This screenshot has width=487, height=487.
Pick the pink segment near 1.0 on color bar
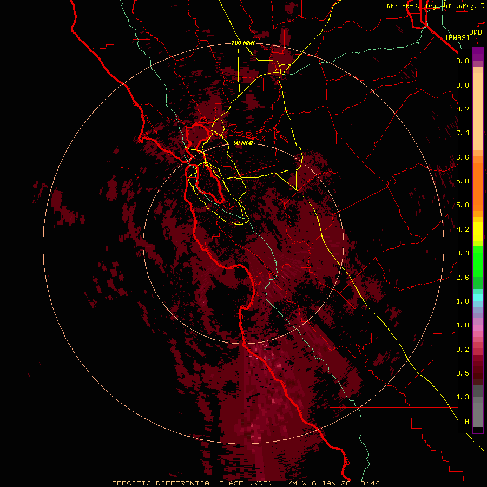coord(478,328)
